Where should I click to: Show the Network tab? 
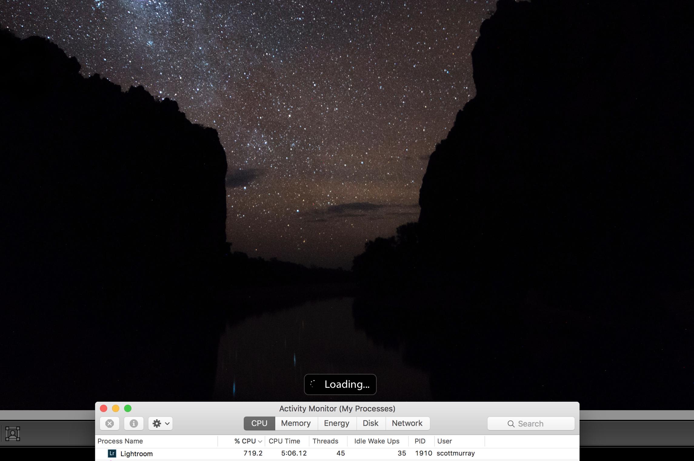(x=407, y=423)
